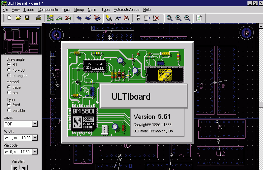263x170 pixels.
Task: Click the ULTIboard title bar app icon
Action: [4, 3]
